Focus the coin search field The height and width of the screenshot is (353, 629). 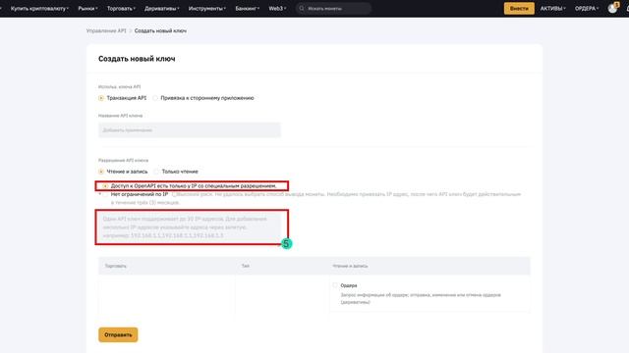[x=333, y=9]
